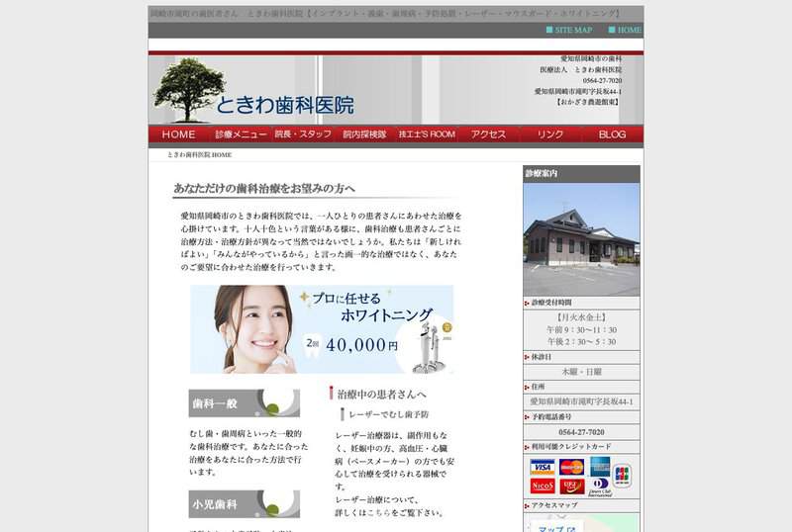
Task: Click the VISA card logo
Action: [543, 467]
